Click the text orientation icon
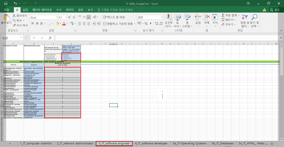The image size is (284, 147). (94, 17)
